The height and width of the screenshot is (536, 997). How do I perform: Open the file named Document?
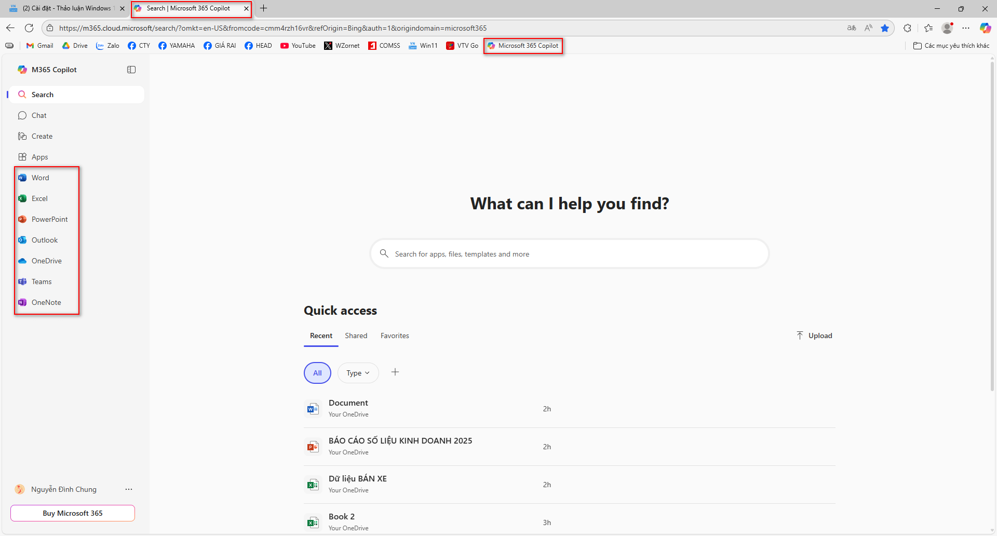click(570, 409)
